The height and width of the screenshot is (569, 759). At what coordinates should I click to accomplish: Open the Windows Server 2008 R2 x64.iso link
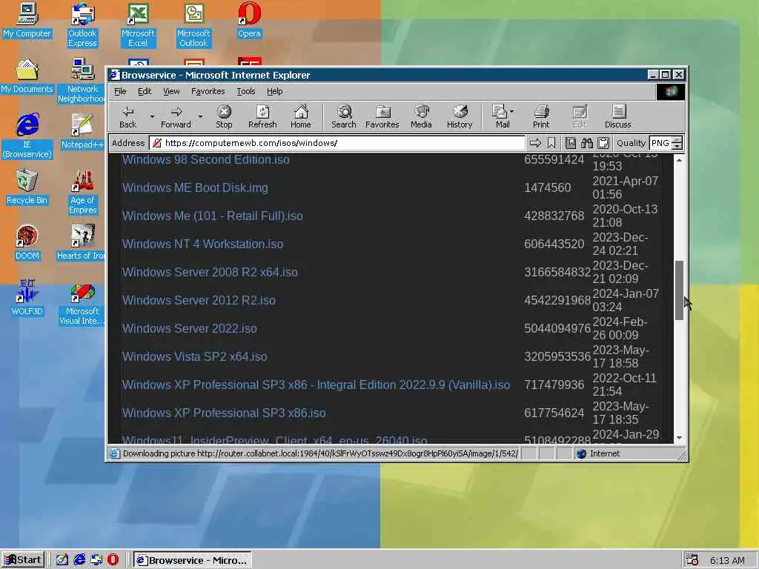tap(210, 272)
